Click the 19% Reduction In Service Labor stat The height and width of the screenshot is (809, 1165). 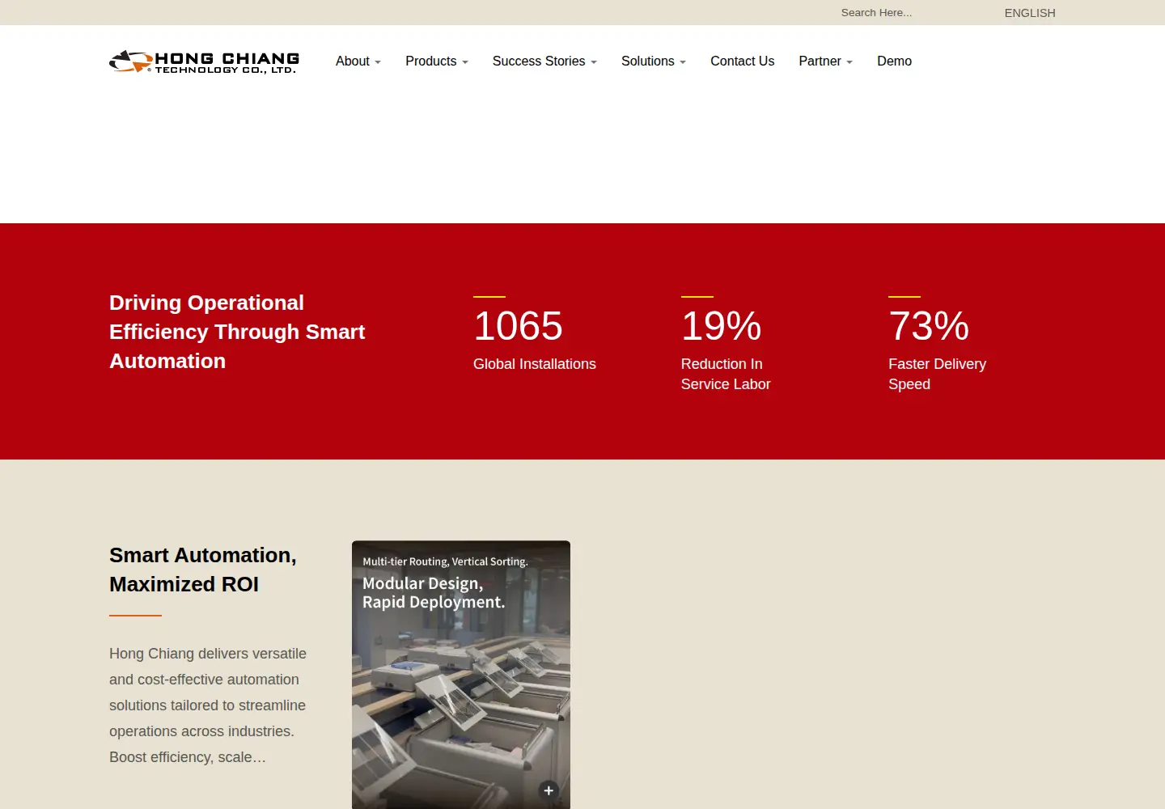tap(726, 345)
